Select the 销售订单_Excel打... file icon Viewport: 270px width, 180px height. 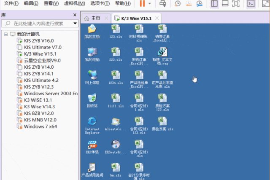(x=162, y=33)
